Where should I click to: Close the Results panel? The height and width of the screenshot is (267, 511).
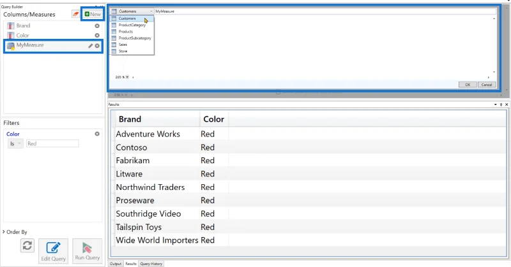pyautogui.click(x=507, y=105)
